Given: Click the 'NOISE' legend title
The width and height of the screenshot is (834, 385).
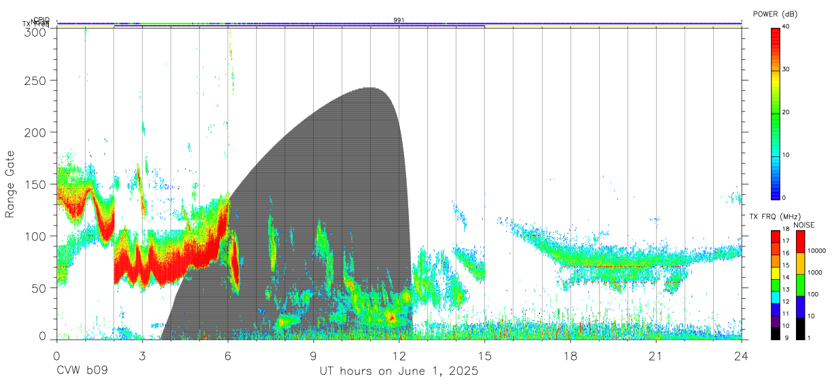Looking at the screenshot, I should (x=803, y=225).
